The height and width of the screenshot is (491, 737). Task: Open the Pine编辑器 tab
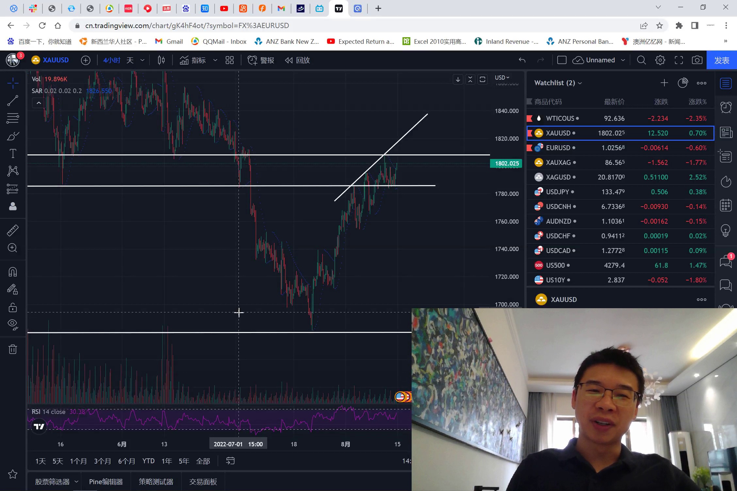(106, 482)
